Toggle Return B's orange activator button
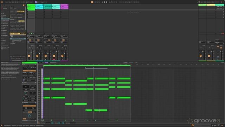Viewport: 225px width, 127px height. tap(209, 56)
